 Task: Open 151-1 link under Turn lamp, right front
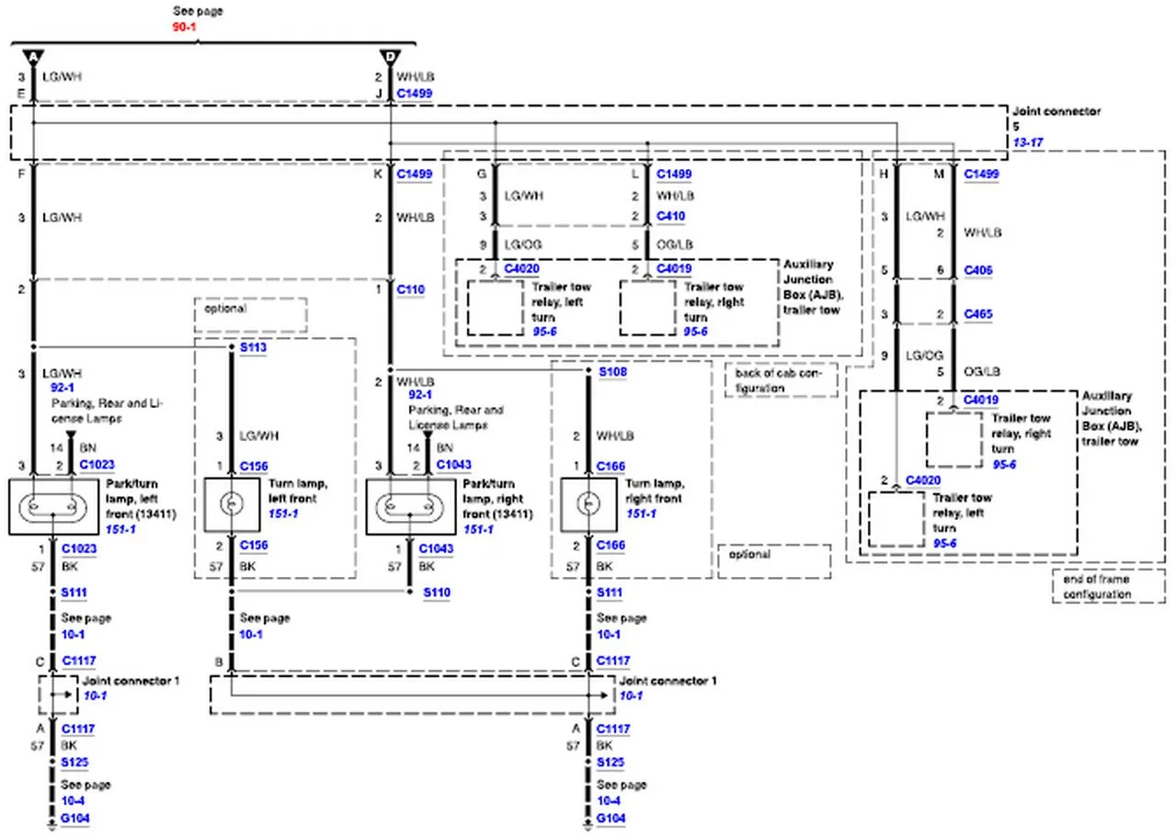[x=642, y=513]
